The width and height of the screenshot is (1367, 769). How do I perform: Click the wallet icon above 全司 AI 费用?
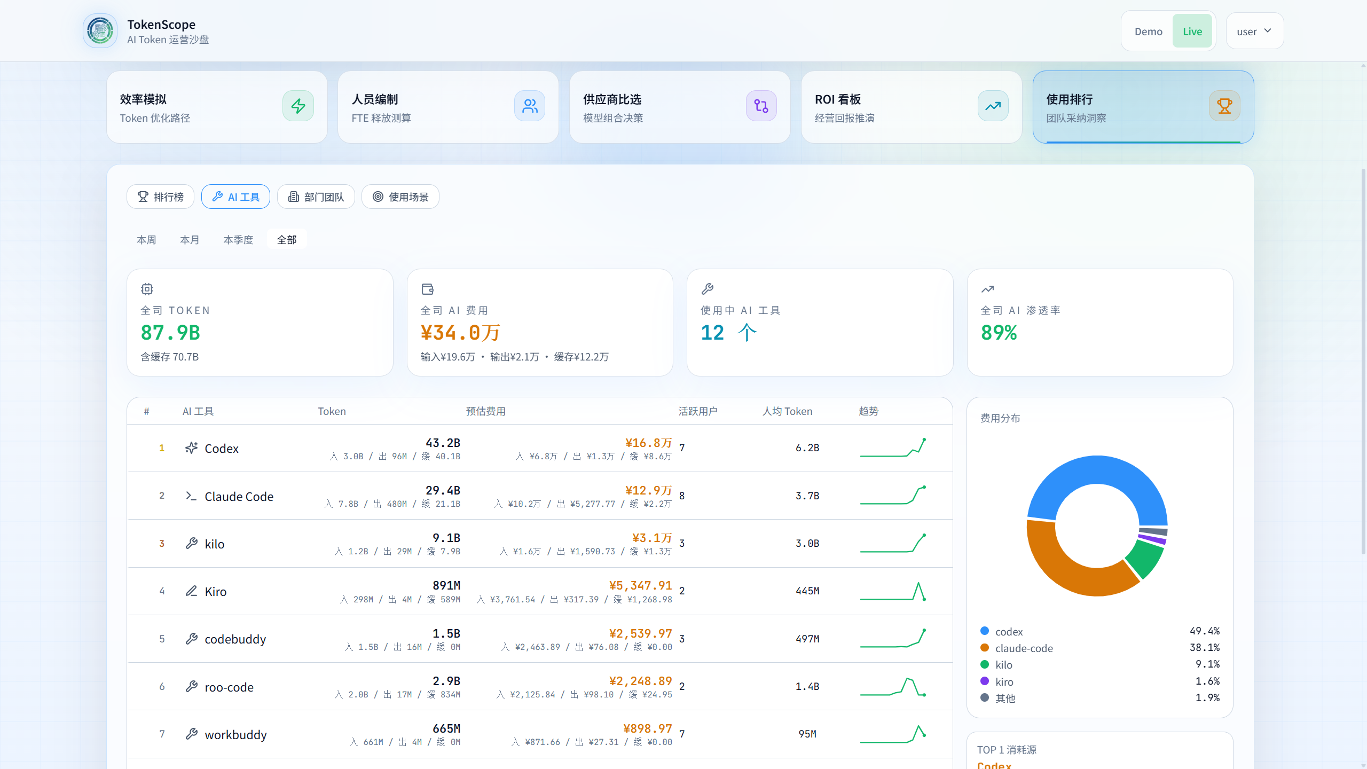[428, 289]
